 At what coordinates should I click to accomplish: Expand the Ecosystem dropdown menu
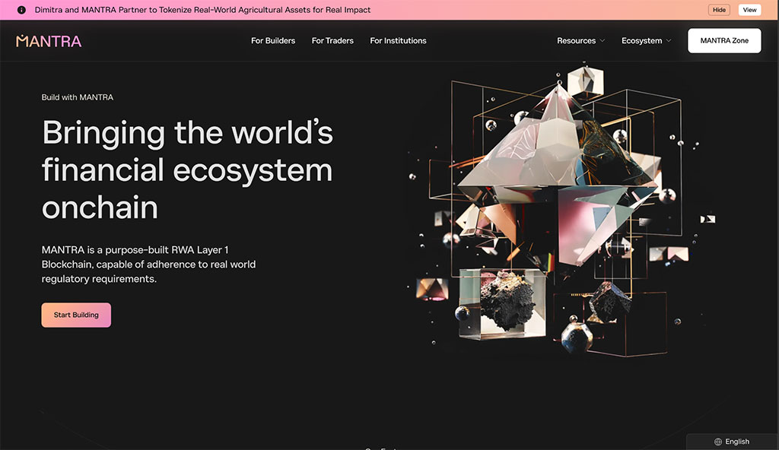[x=646, y=41]
